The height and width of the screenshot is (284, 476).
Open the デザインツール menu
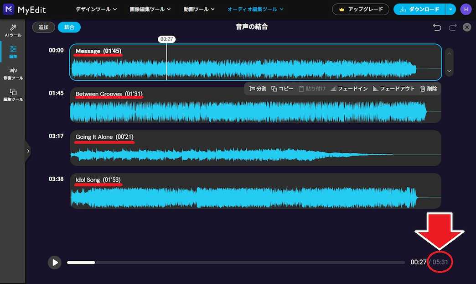[96, 9]
